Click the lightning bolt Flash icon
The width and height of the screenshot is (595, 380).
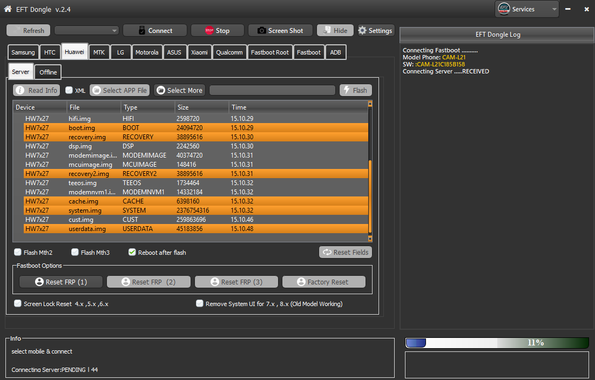pyautogui.click(x=347, y=90)
